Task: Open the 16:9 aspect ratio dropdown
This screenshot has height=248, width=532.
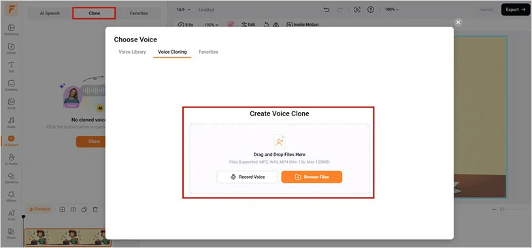Action: (x=183, y=10)
